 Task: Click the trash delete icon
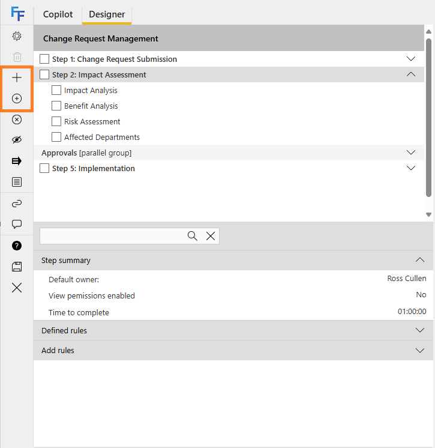pyautogui.click(x=17, y=57)
